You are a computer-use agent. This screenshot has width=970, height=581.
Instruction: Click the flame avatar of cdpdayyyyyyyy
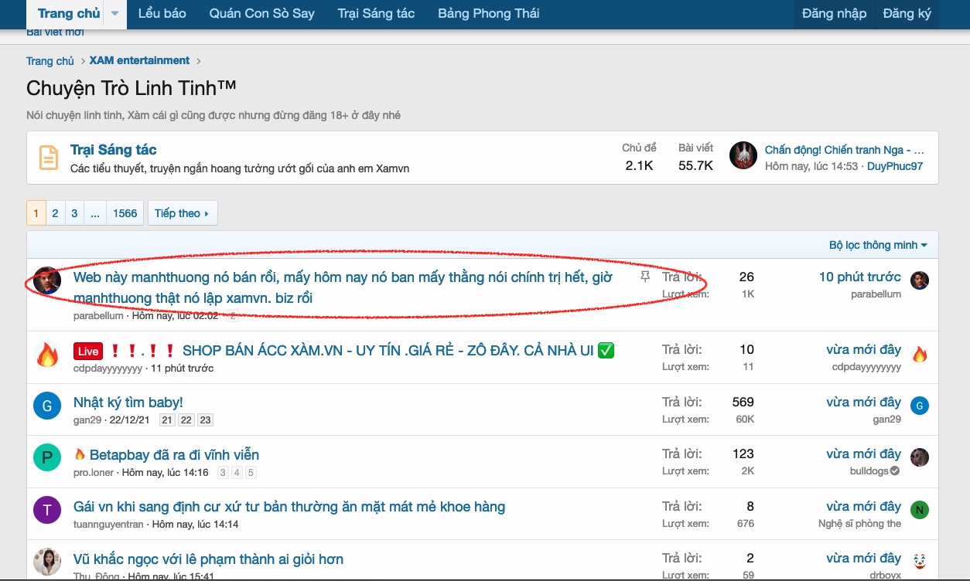(x=47, y=355)
